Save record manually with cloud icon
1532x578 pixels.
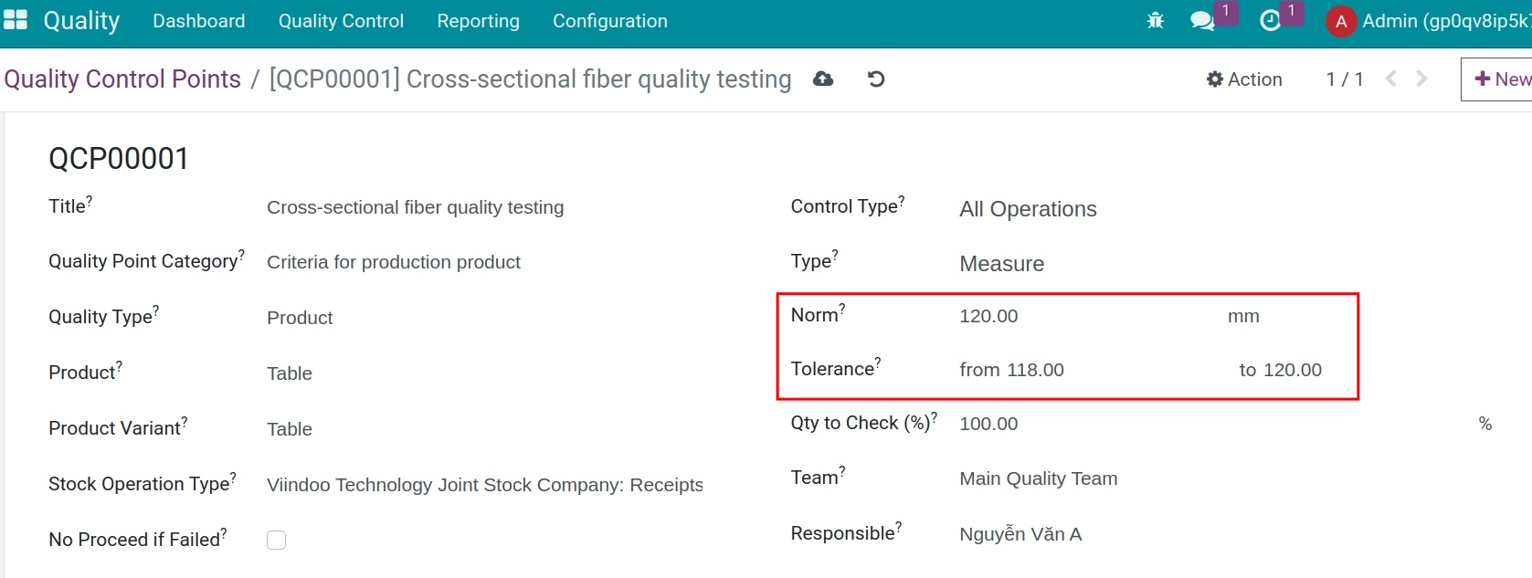(823, 79)
